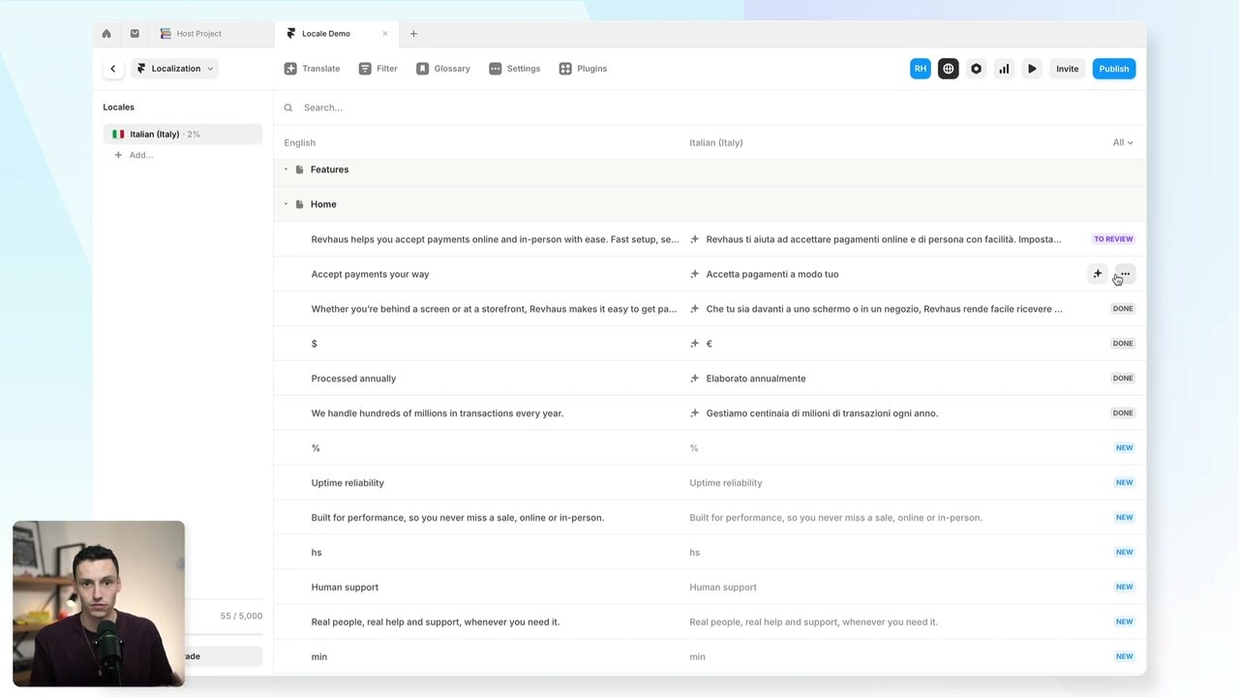1239x697 pixels.
Task: Click sparkle icon before 'Che tu sia davanti'
Action: click(x=694, y=309)
